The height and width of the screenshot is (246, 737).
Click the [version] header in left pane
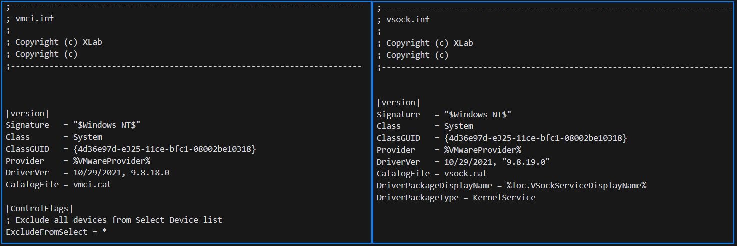[27, 113]
